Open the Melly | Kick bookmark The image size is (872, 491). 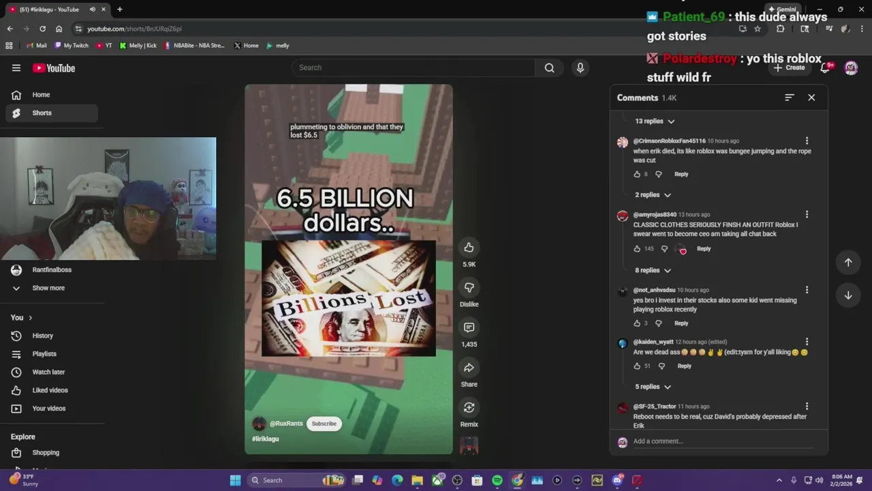[x=138, y=46]
